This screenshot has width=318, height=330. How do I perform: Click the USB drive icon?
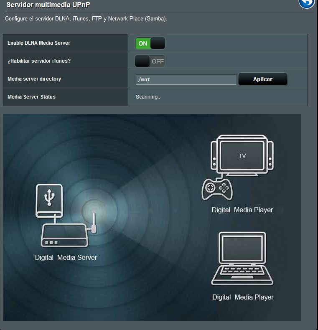49,201
